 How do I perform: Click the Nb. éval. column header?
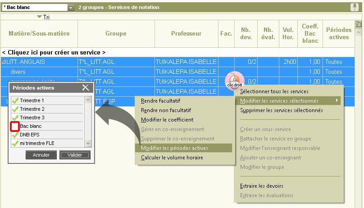[268, 34]
